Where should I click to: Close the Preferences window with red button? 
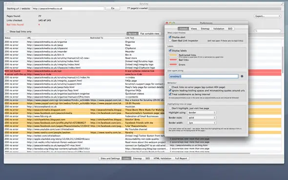click(167, 23)
